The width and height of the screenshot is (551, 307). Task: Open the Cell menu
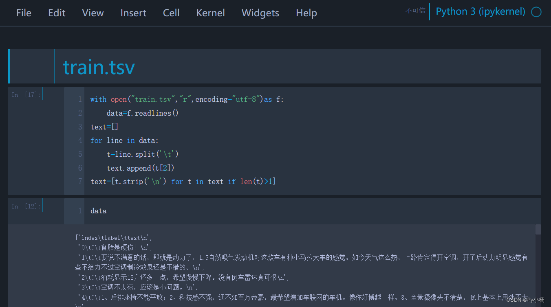click(x=171, y=13)
